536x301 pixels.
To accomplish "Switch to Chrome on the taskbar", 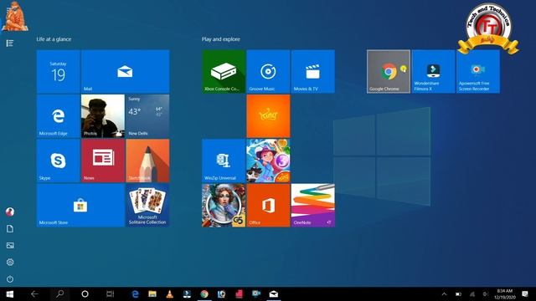I will click(x=204, y=293).
